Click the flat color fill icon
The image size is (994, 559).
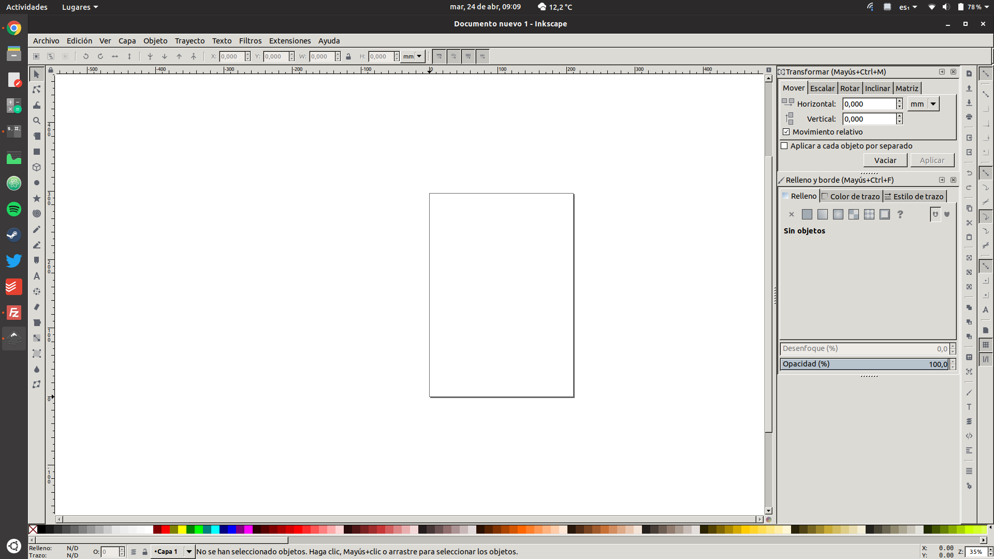pyautogui.click(x=807, y=214)
